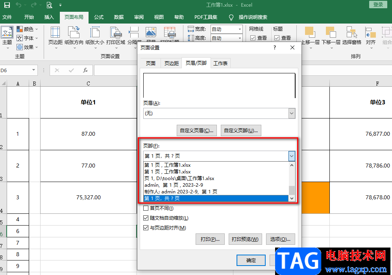Image resolution: width=392 pixels, height=275 pixels.
Task: Expand the Header (页眉) dropdown
Action: click(292, 113)
